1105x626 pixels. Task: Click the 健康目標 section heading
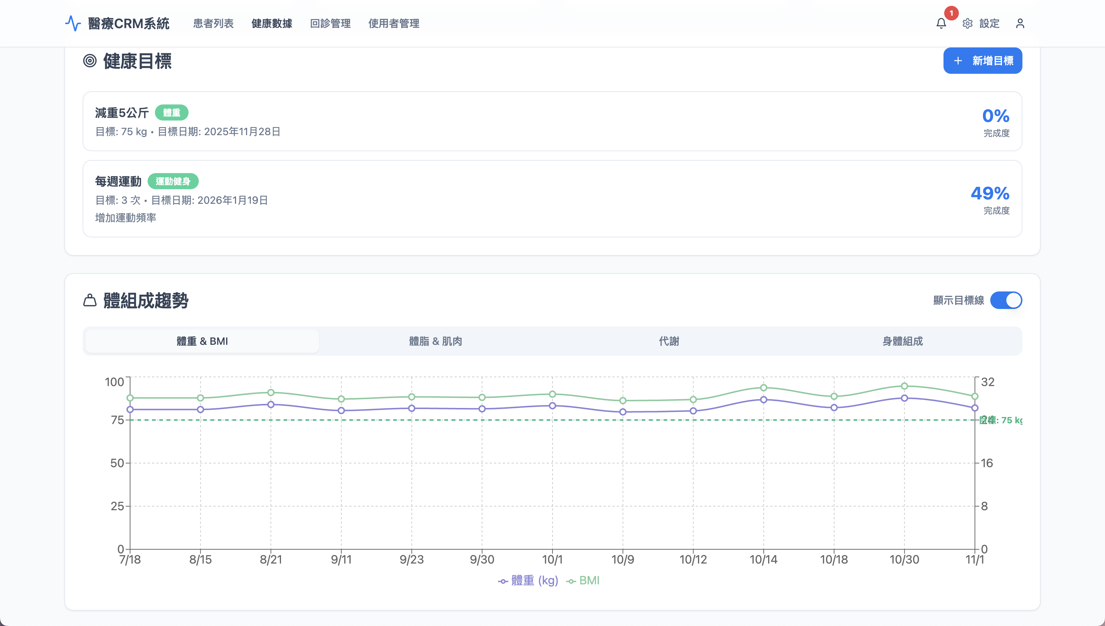[x=138, y=61]
